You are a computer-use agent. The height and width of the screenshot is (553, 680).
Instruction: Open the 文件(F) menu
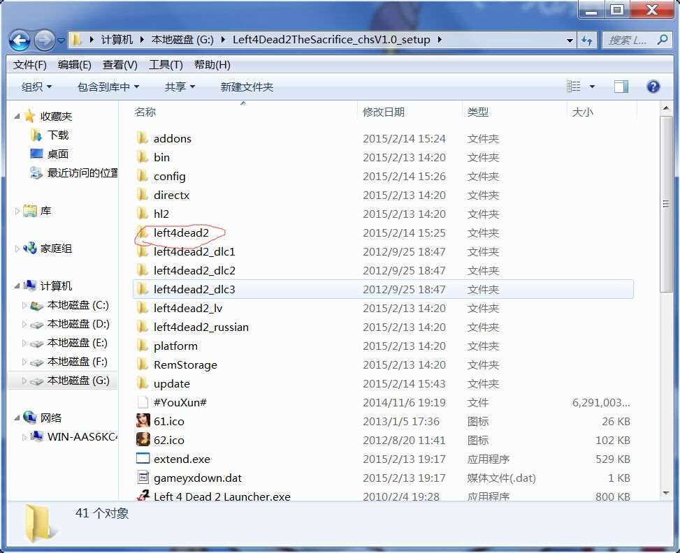(29, 65)
